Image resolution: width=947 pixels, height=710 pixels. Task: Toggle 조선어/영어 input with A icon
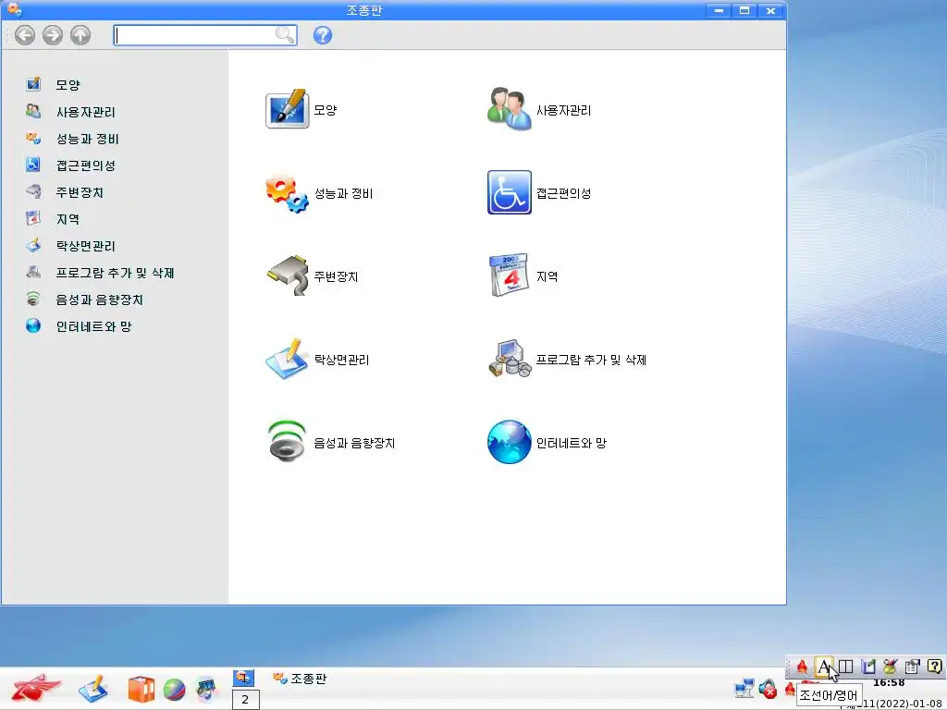[823, 667]
